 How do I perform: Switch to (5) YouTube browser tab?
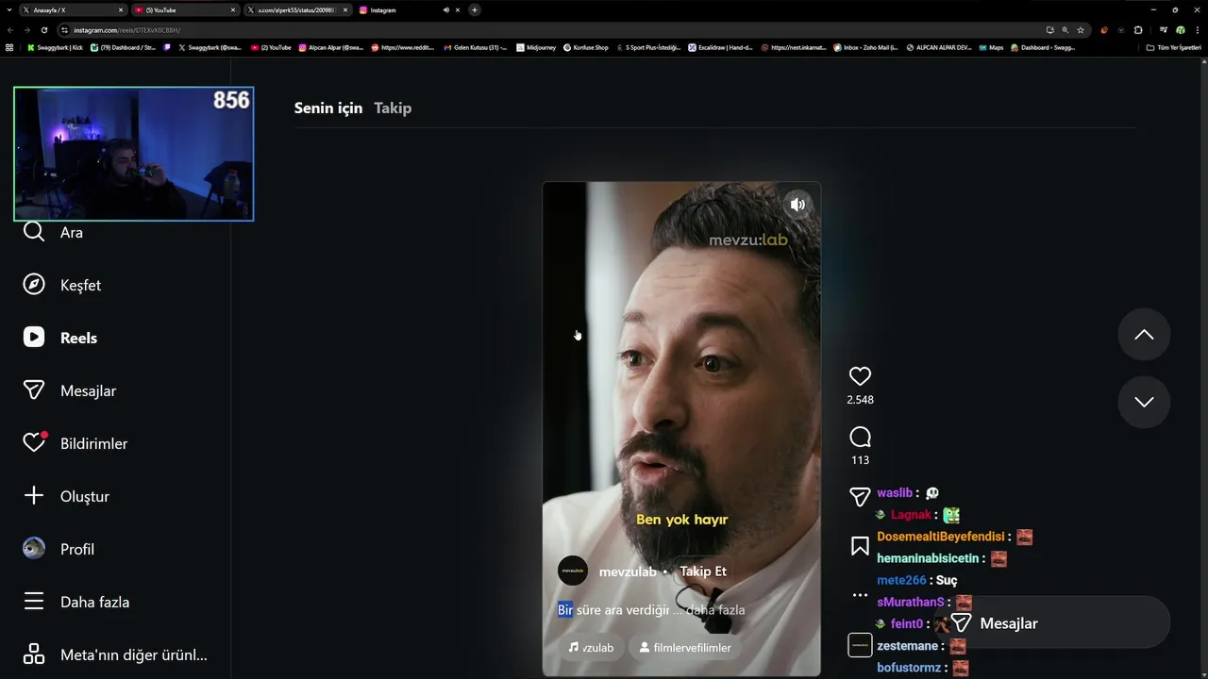pyautogui.click(x=184, y=9)
